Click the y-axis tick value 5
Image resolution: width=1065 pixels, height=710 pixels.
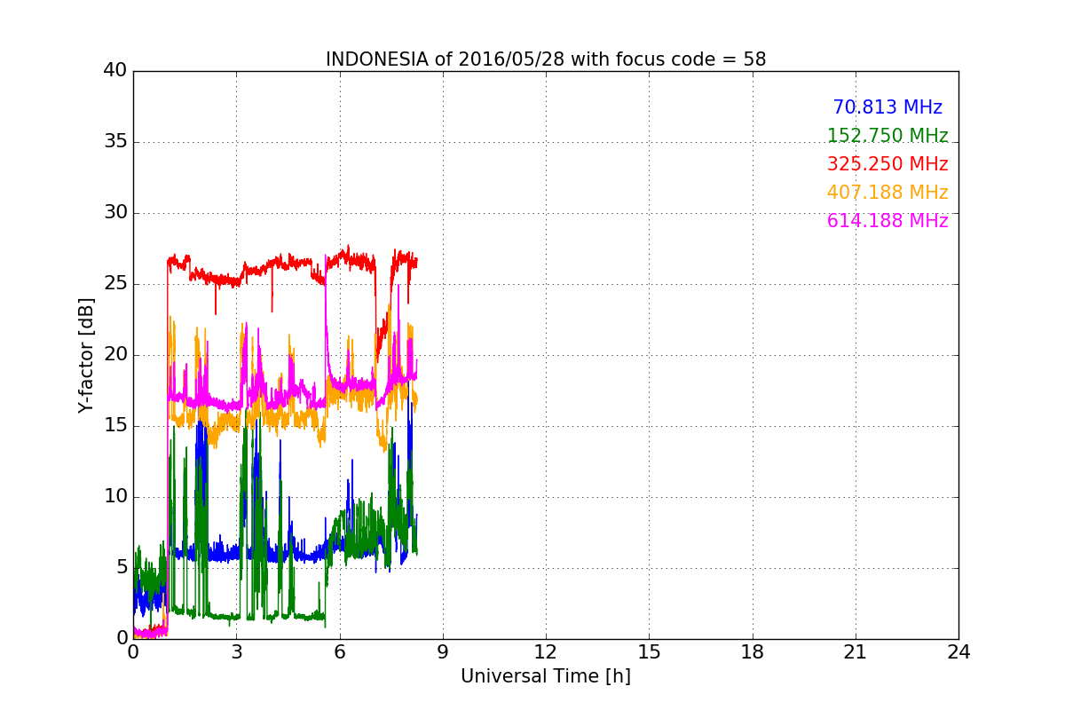(x=122, y=568)
